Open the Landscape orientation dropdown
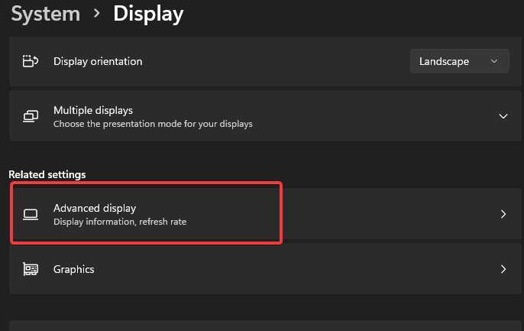The width and height of the screenshot is (524, 331). (x=460, y=61)
